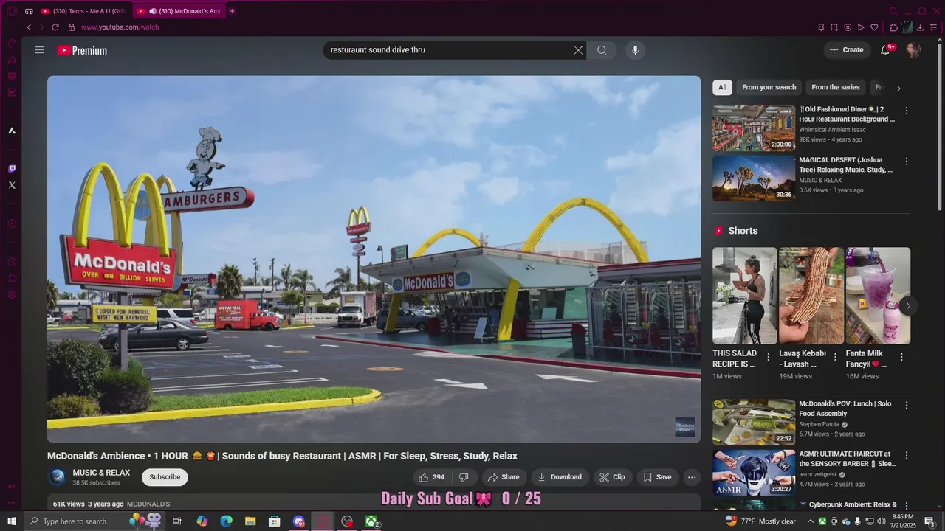Open the MUSIC & RELAX channel name link

101,473
